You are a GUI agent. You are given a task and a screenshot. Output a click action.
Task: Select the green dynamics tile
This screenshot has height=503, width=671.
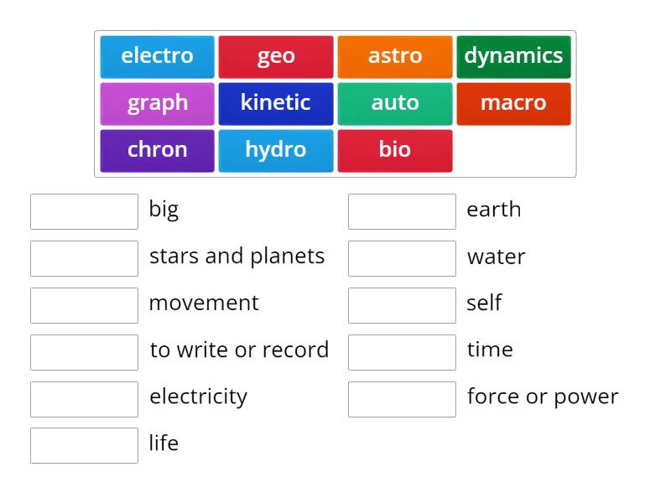[x=513, y=57]
